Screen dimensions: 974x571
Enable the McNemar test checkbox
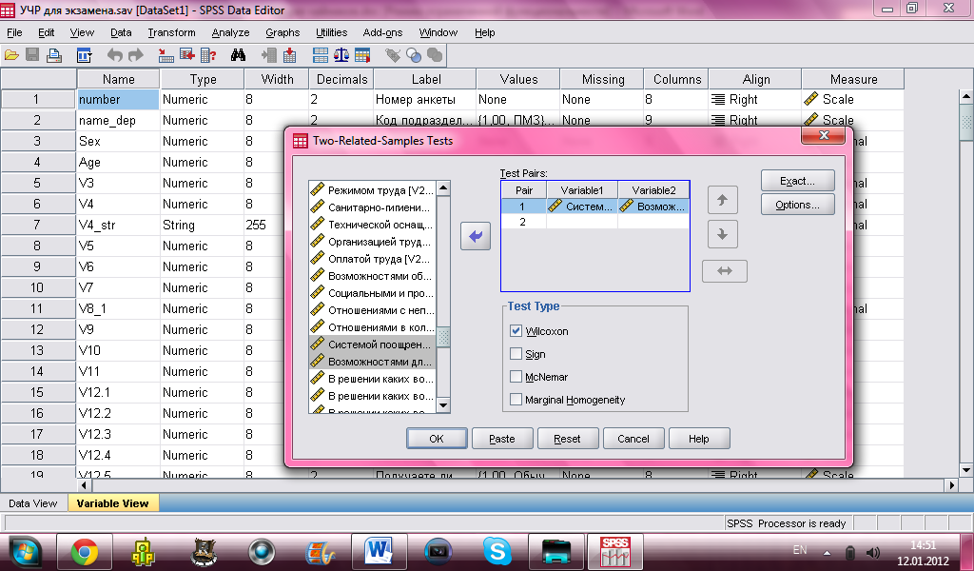(x=516, y=377)
